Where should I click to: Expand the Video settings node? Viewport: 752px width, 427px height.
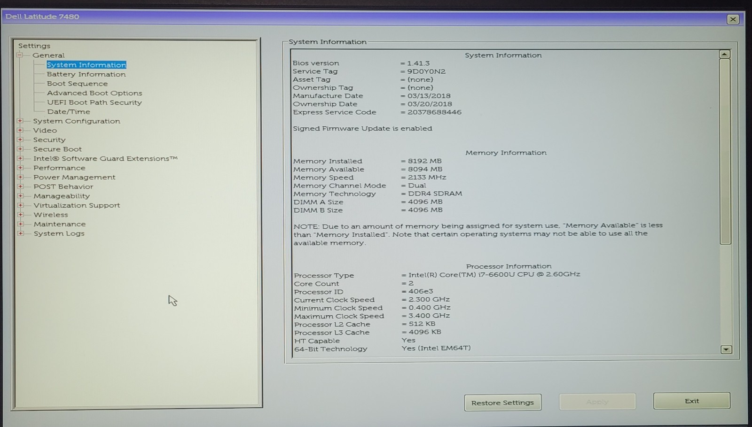[x=20, y=131]
